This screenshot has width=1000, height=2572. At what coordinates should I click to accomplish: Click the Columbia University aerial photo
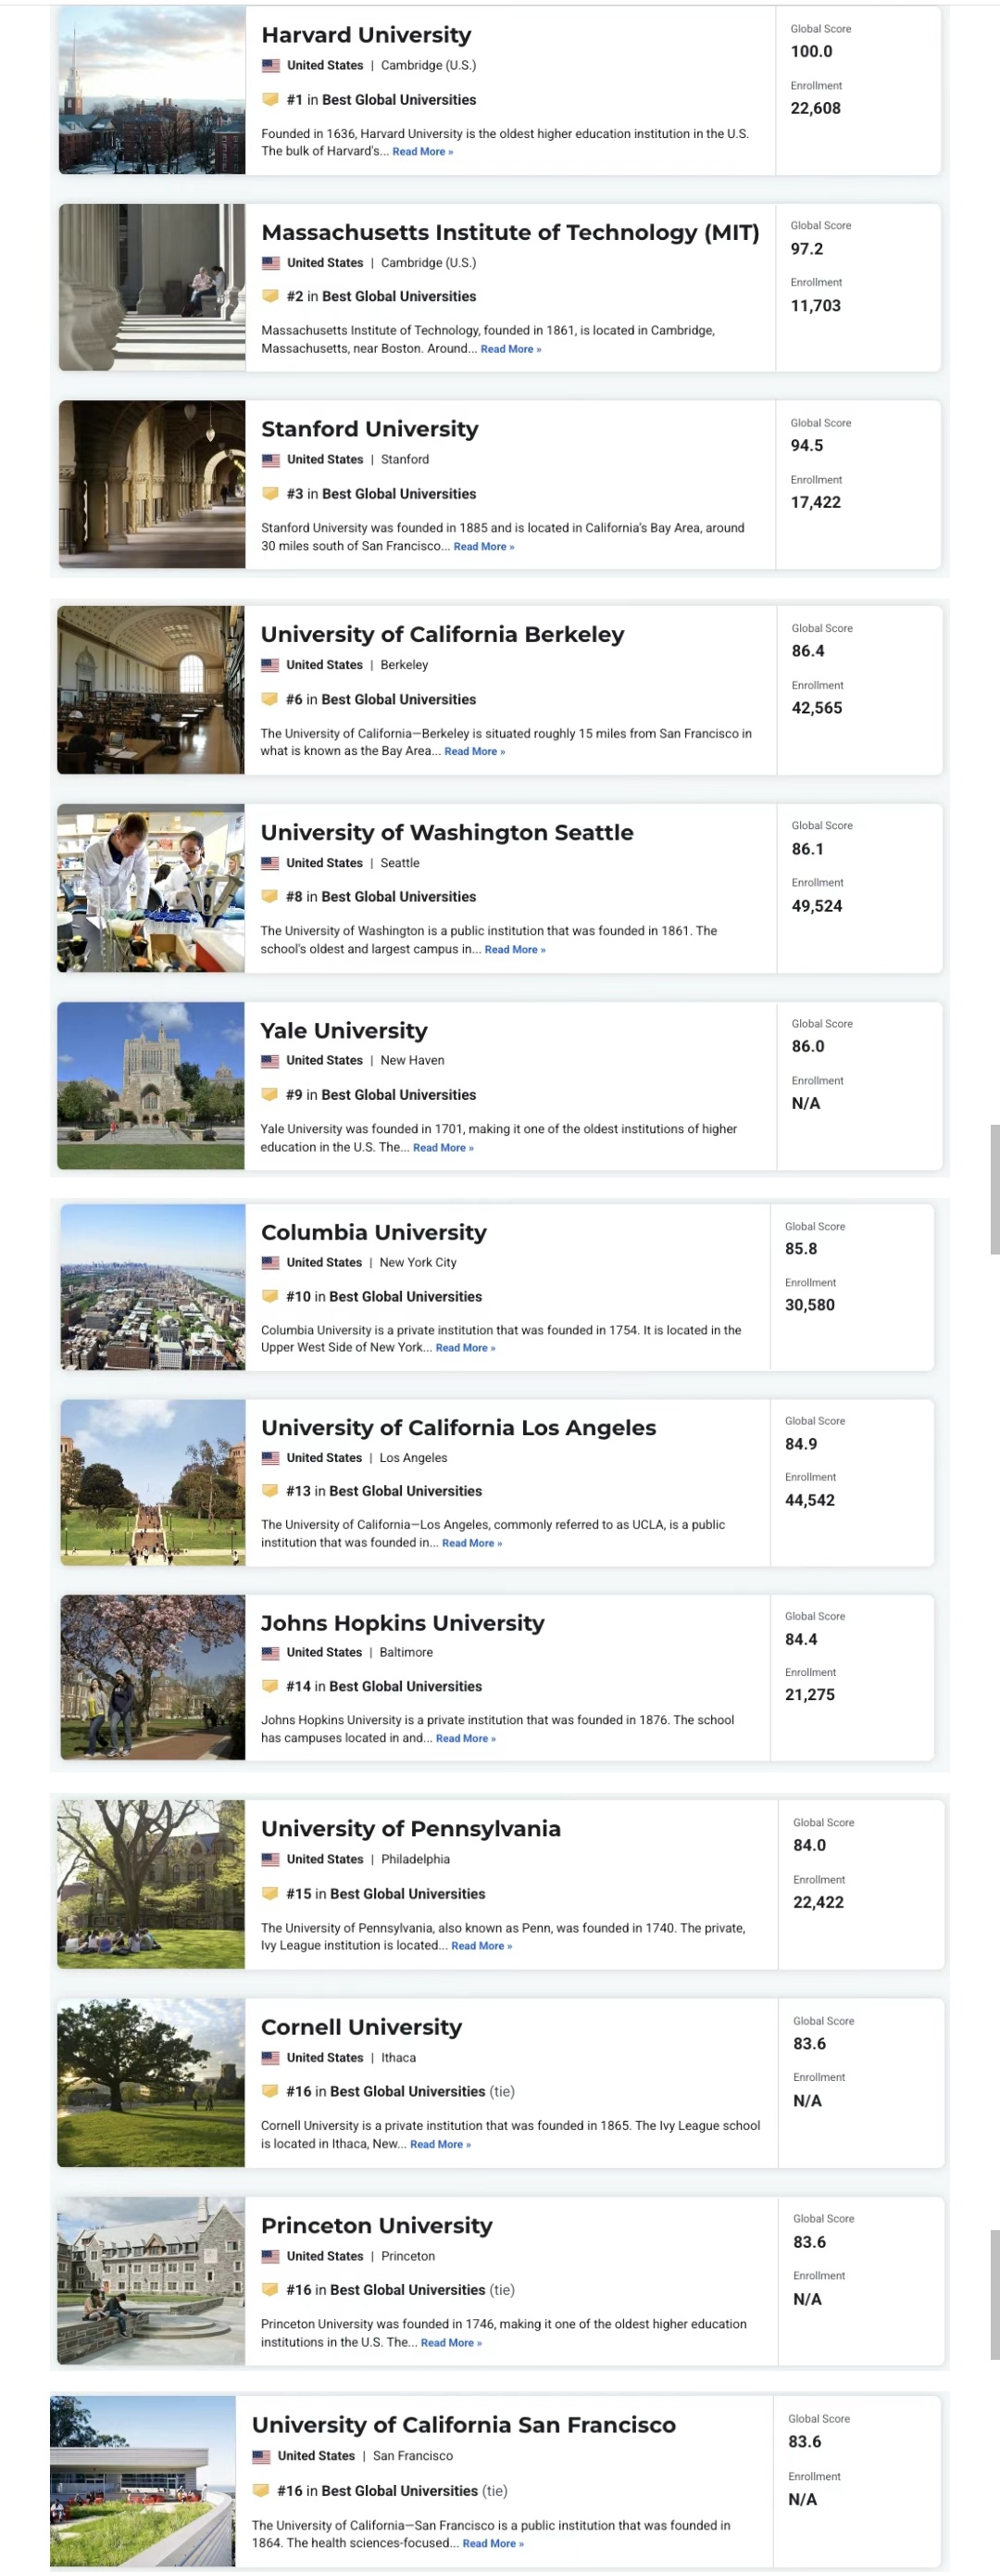[153, 1287]
